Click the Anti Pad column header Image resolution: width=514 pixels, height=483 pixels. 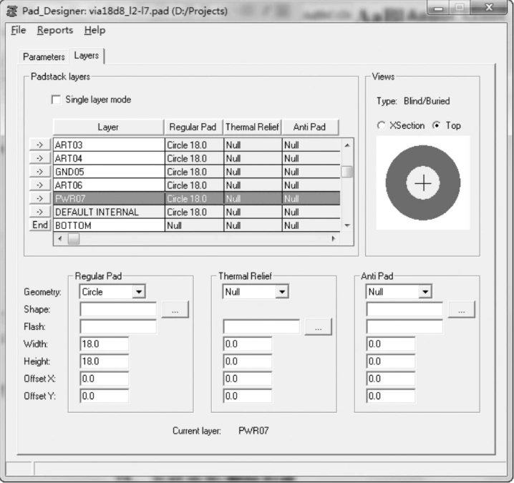click(x=310, y=127)
